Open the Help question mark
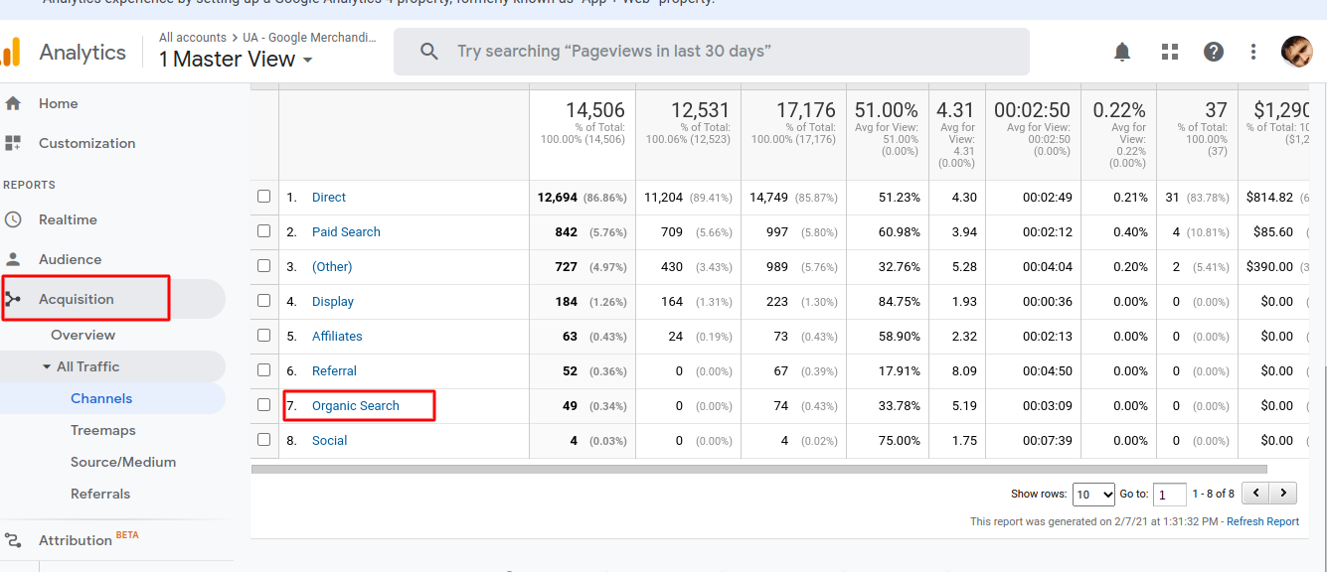This screenshot has width=1327, height=572. [1214, 52]
